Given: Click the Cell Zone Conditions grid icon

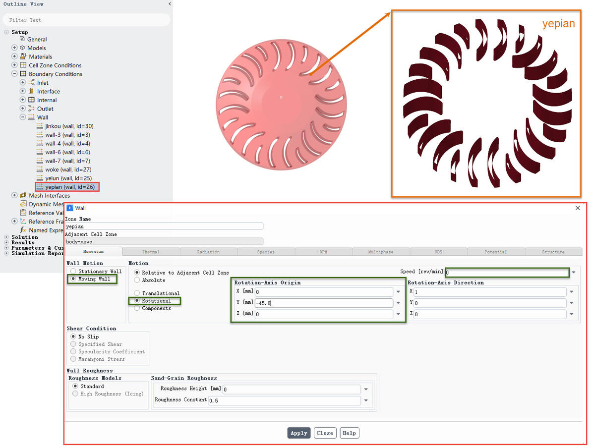Looking at the screenshot, I should coord(23,65).
